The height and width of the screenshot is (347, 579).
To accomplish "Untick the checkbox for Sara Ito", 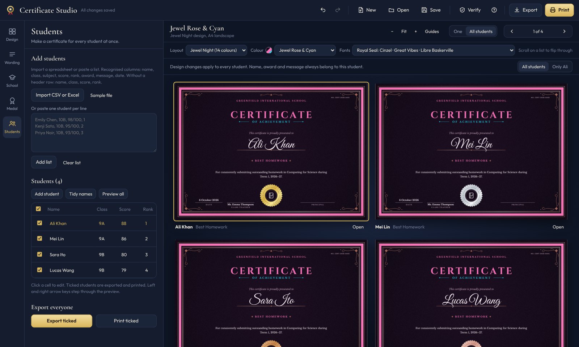I will [39, 254].
